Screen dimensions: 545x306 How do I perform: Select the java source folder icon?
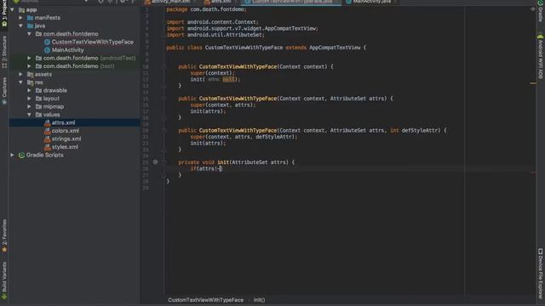point(31,25)
